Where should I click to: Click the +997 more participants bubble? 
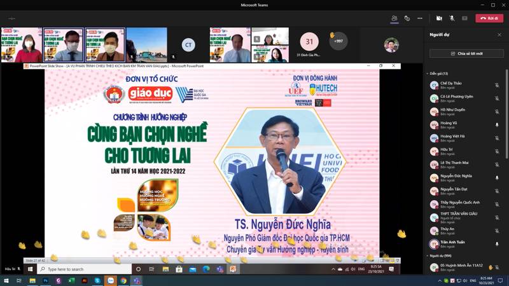[x=338, y=43]
